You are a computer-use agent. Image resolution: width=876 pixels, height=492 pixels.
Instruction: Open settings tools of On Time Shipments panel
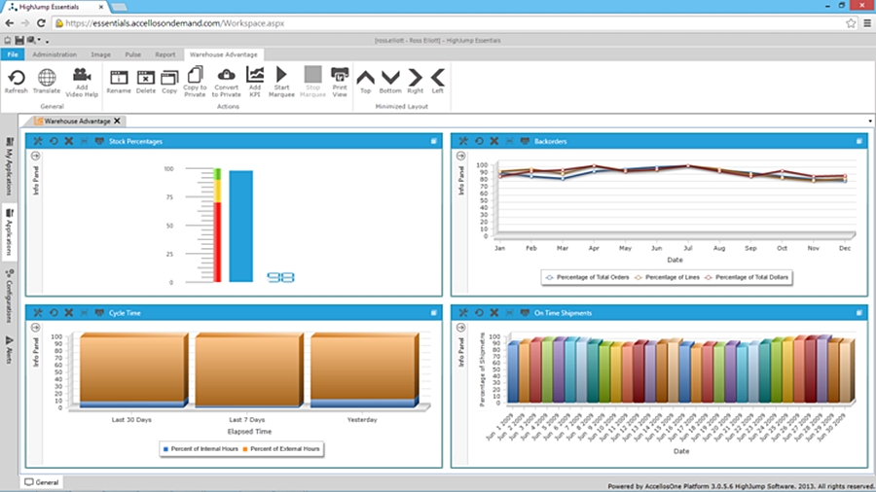tap(463, 313)
